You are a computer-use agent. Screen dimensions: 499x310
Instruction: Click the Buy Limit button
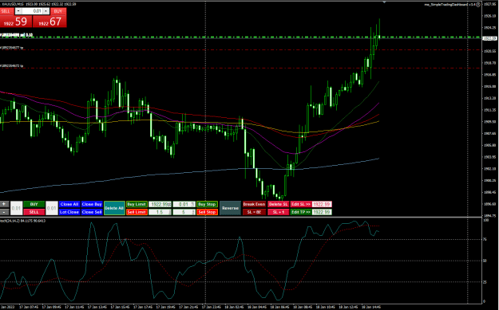(137, 204)
